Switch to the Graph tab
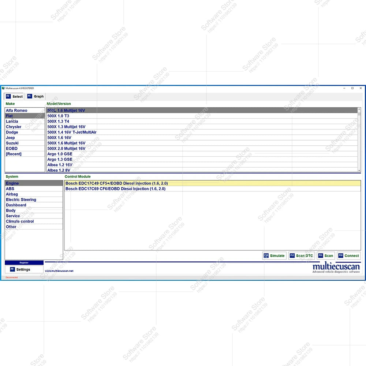 [36, 96]
